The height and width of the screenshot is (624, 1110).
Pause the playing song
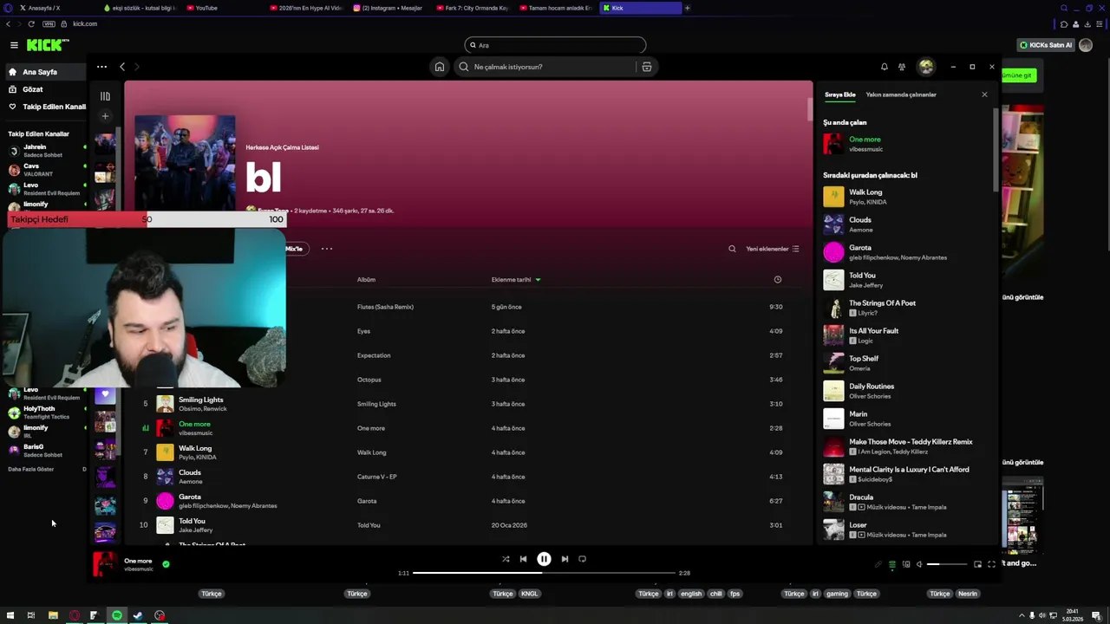pyautogui.click(x=544, y=559)
